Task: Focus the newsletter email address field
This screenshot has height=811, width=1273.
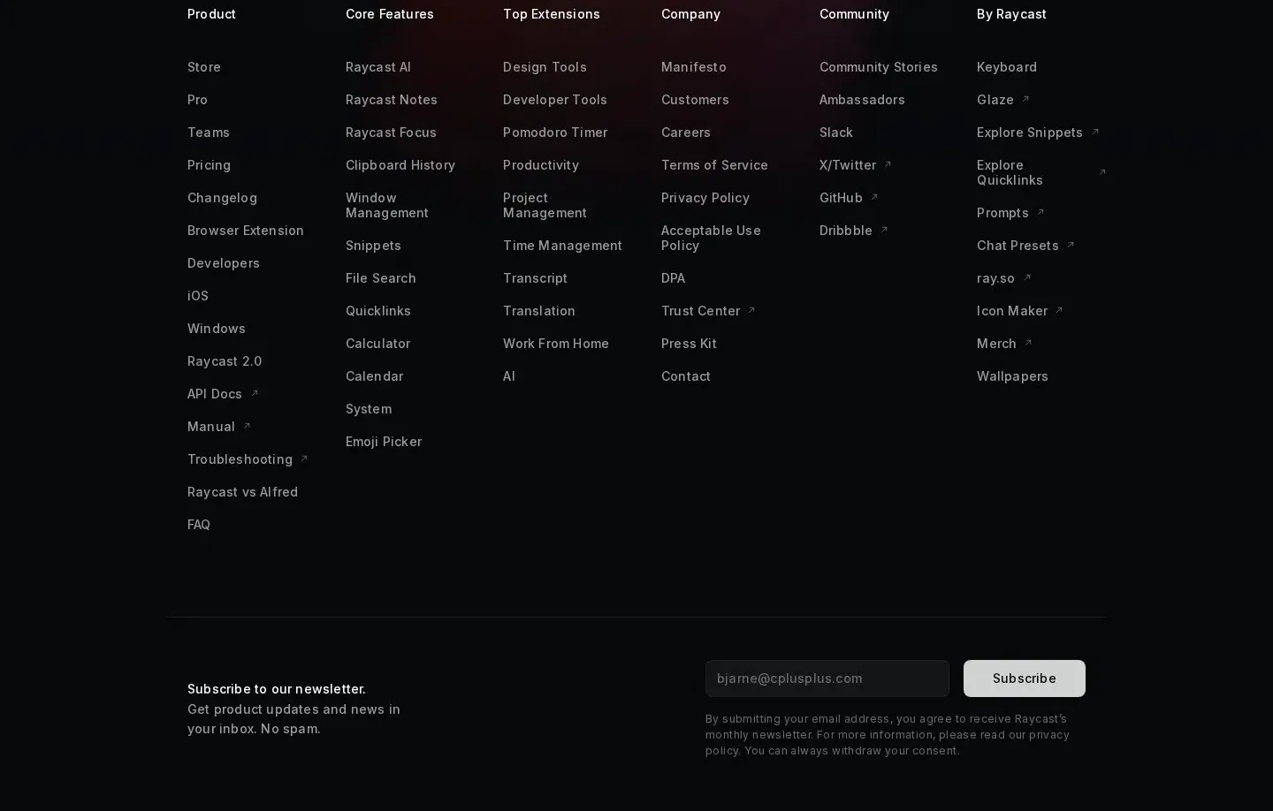Action: pyautogui.click(x=827, y=678)
